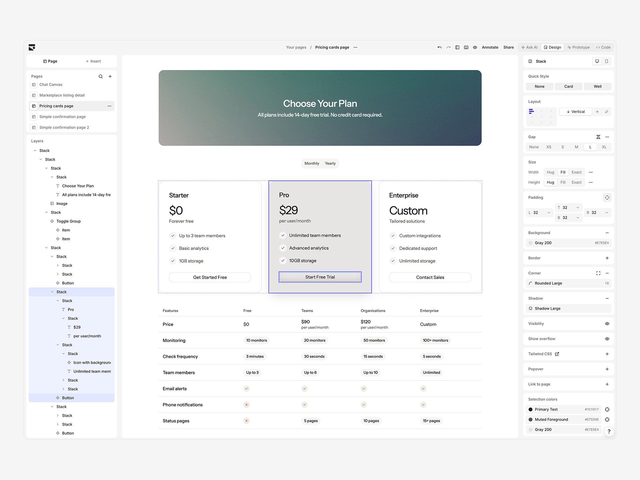Open the Vertical layout direction dropdown

pos(576,111)
